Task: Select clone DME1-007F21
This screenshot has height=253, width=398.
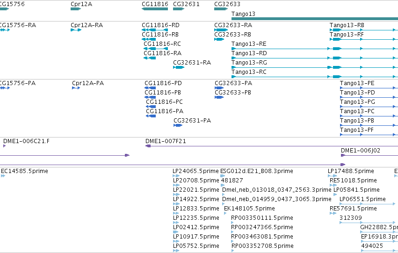Action: point(166,141)
